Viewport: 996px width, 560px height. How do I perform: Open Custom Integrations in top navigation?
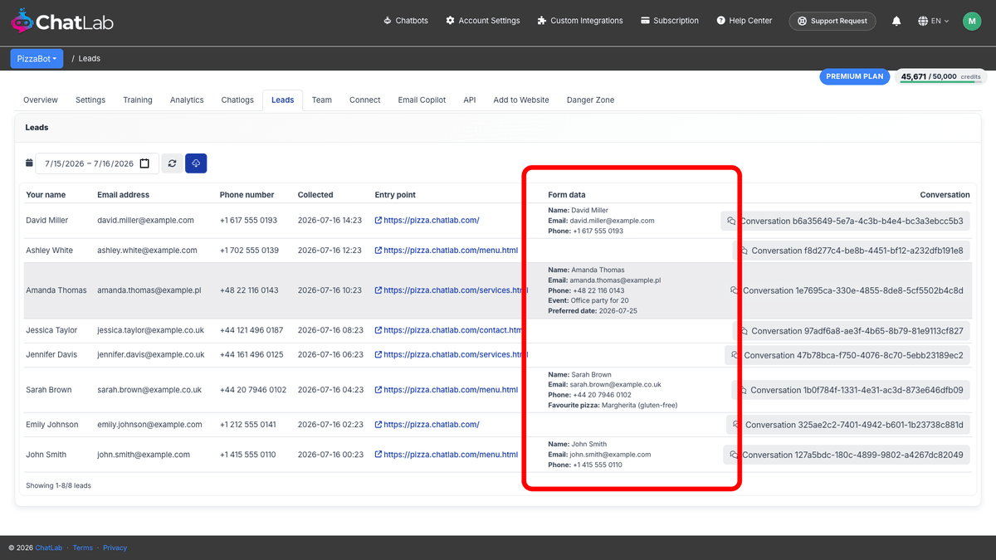point(580,21)
